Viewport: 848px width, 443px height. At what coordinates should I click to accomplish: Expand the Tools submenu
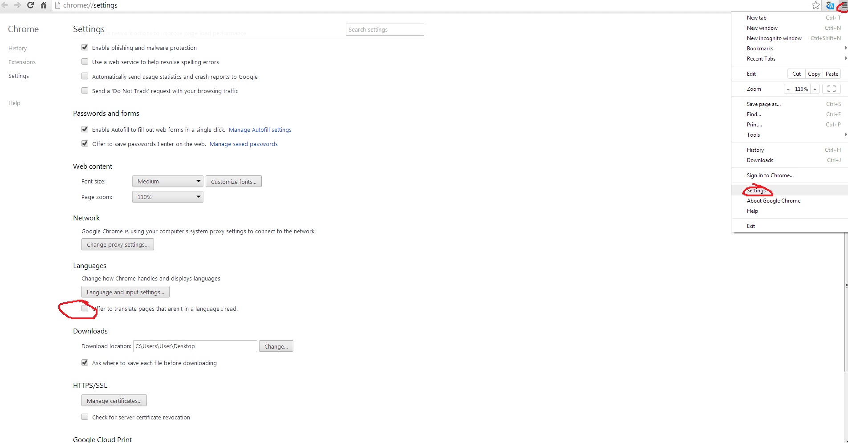tap(789, 135)
